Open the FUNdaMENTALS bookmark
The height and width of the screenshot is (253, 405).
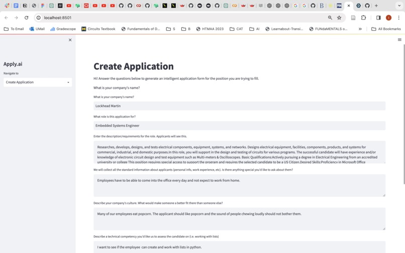click(x=328, y=29)
